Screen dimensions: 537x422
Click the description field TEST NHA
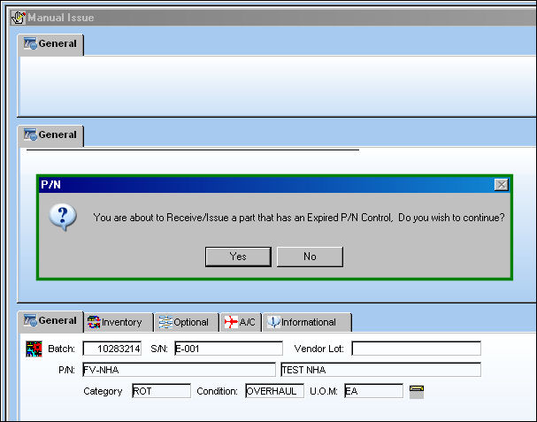pyautogui.click(x=380, y=370)
